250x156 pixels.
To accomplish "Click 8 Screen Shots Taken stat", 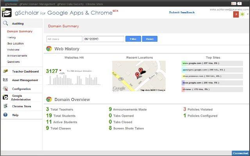I will pyautogui.click(x=127, y=128).
